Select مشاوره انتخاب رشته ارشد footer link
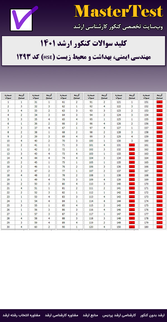The width and height of the screenshot is (167, 322). 21,315
